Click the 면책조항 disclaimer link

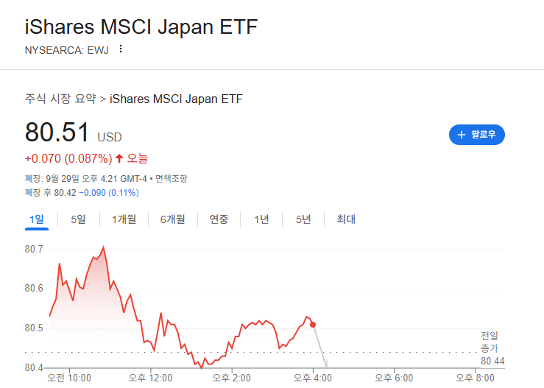coord(171,179)
